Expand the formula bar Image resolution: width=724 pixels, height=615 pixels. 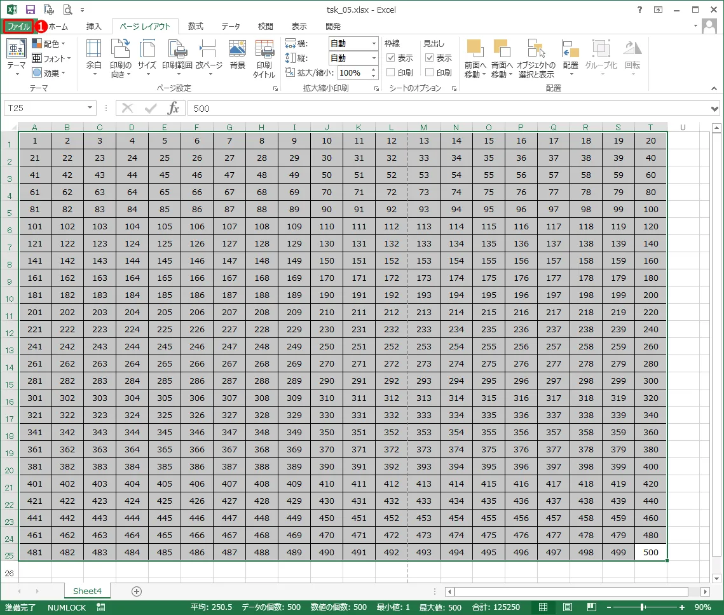point(714,109)
